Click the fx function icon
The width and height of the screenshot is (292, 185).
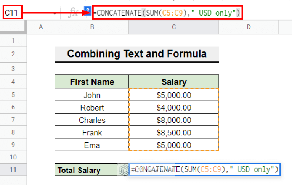pyautogui.click(x=72, y=14)
